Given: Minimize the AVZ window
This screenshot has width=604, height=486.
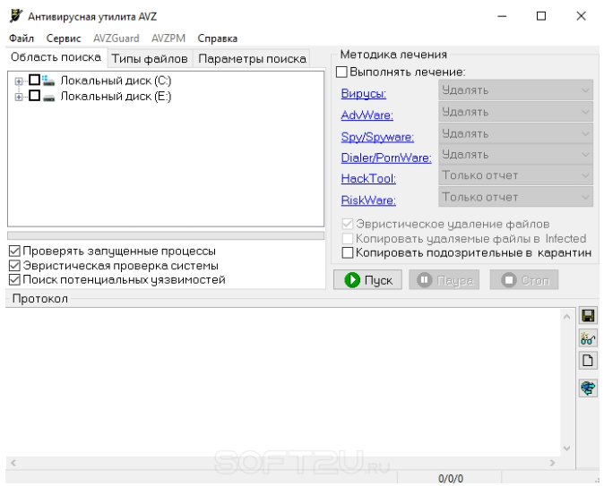Looking at the screenshot, I should [502, 16].
